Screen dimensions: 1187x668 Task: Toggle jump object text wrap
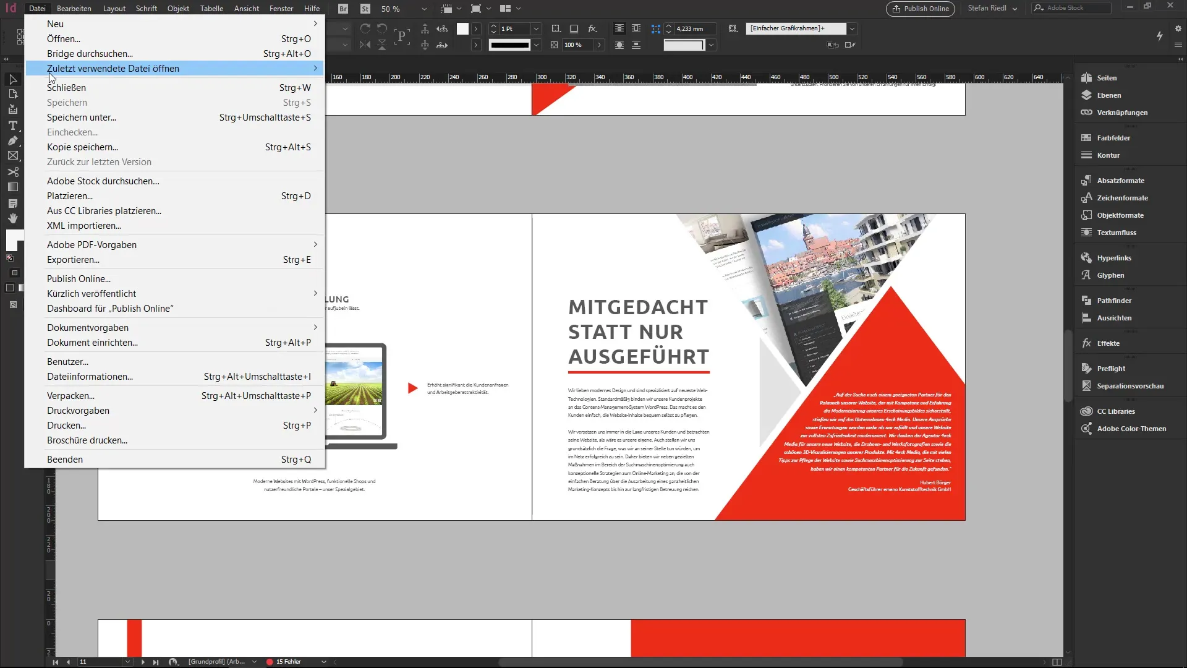tap(636, 45)
